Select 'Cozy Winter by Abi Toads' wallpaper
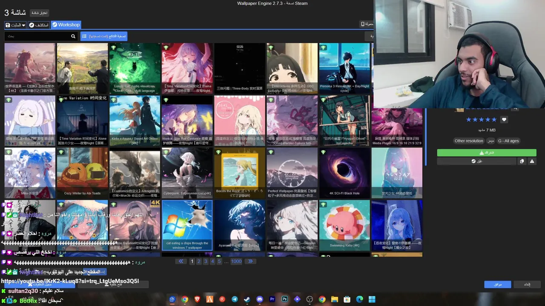The height and width of the screenshot is (306, 545). point(82,173)
